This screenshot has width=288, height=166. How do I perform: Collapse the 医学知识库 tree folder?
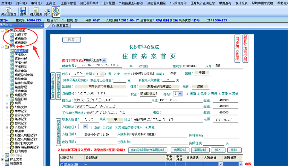pos(2,31)
